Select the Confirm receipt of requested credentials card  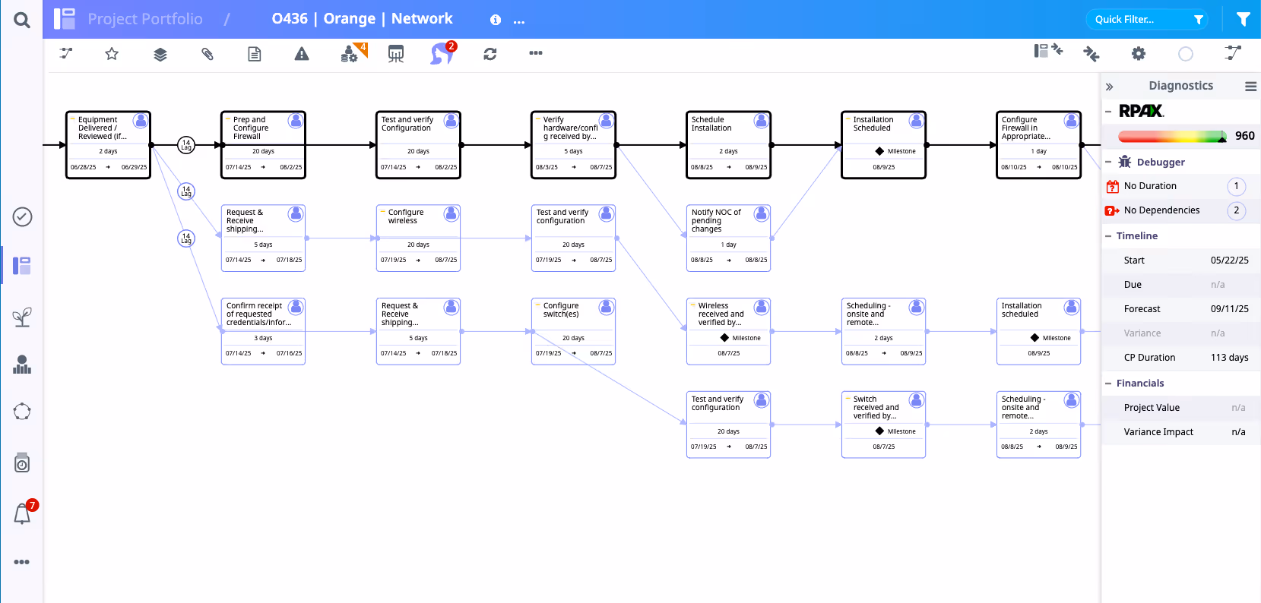264,331
